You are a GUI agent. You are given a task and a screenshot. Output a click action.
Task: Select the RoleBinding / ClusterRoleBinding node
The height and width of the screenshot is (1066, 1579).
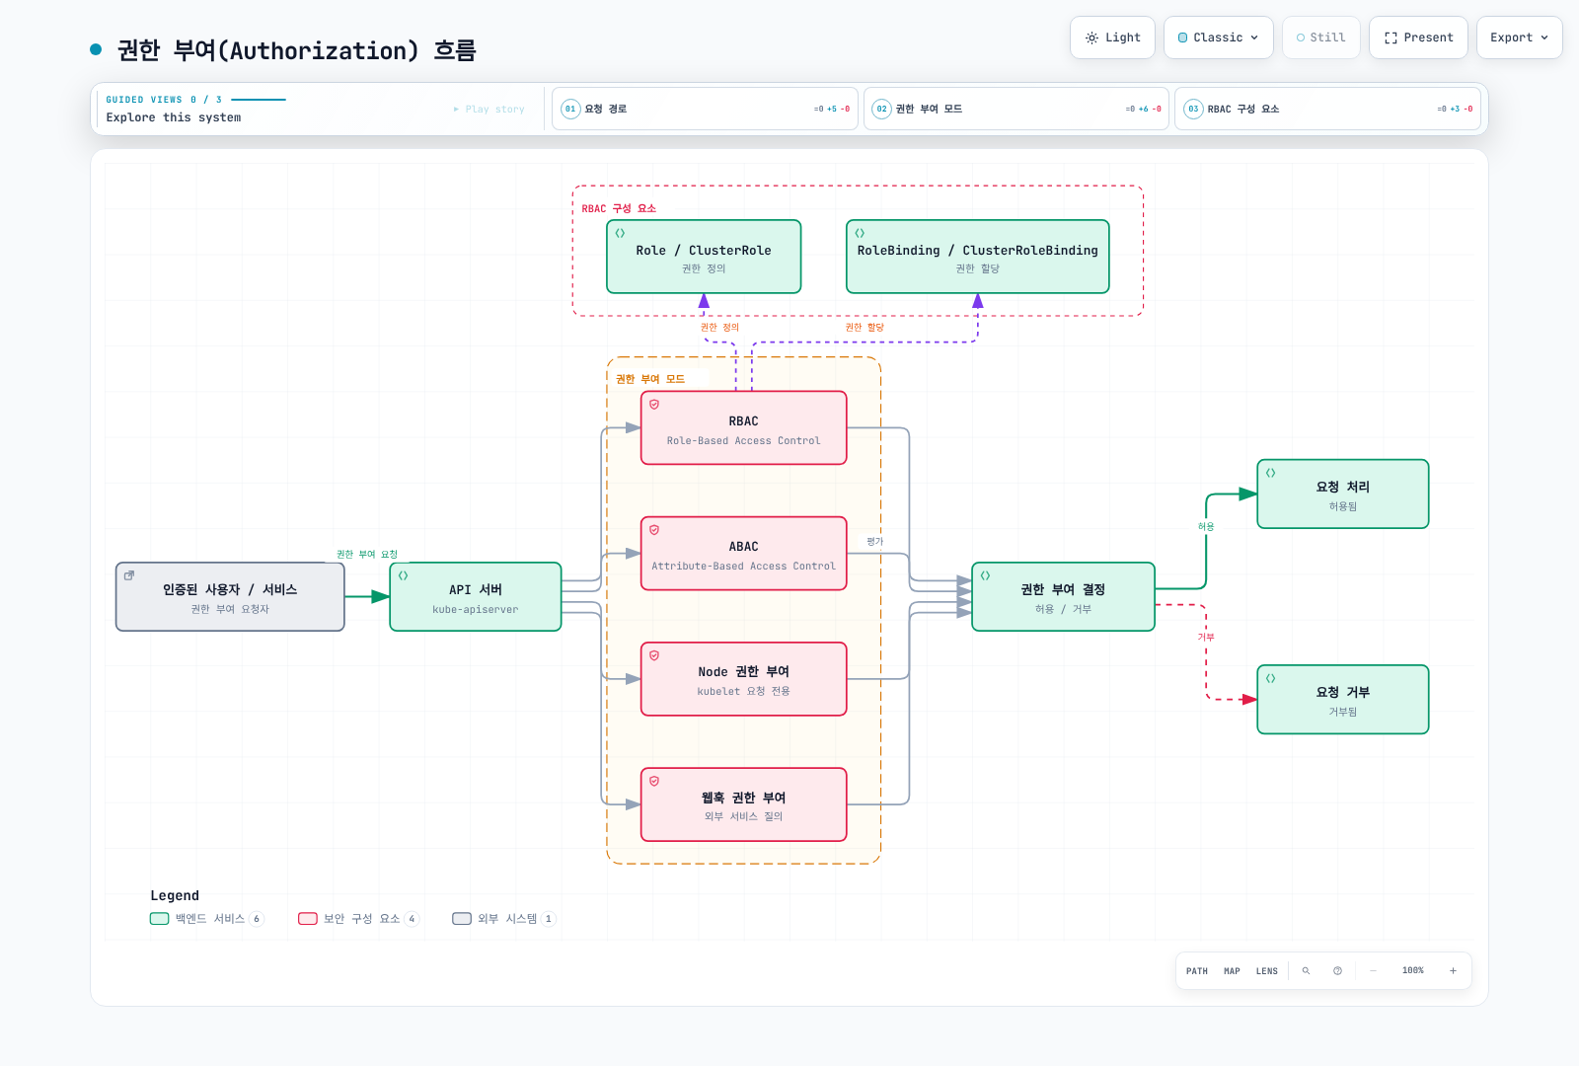point(978,257)
